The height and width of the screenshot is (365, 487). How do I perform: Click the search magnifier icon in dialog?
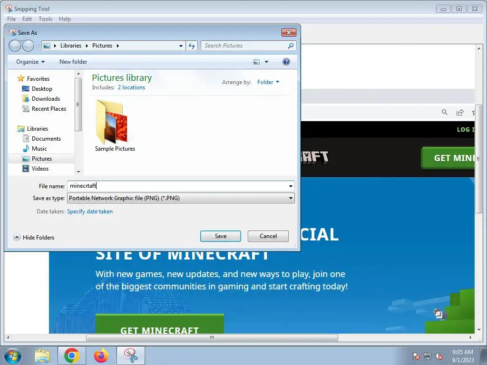291,46
